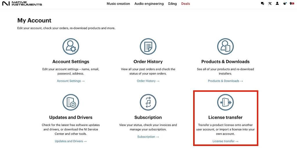Screen dimensions: 297x150
Task: Follow the 'License transfer →' link
Action: click(225, 141)
